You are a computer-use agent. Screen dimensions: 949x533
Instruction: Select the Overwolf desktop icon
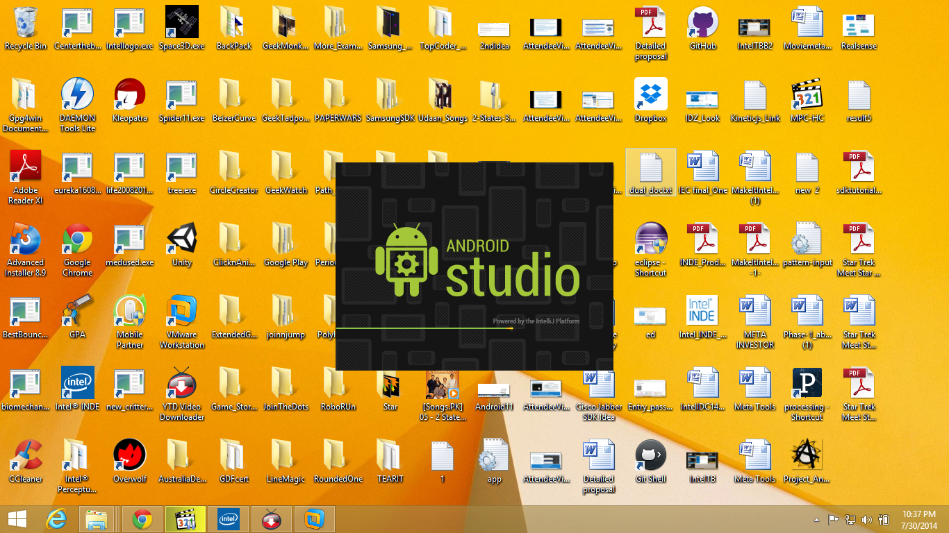(130, 462)
